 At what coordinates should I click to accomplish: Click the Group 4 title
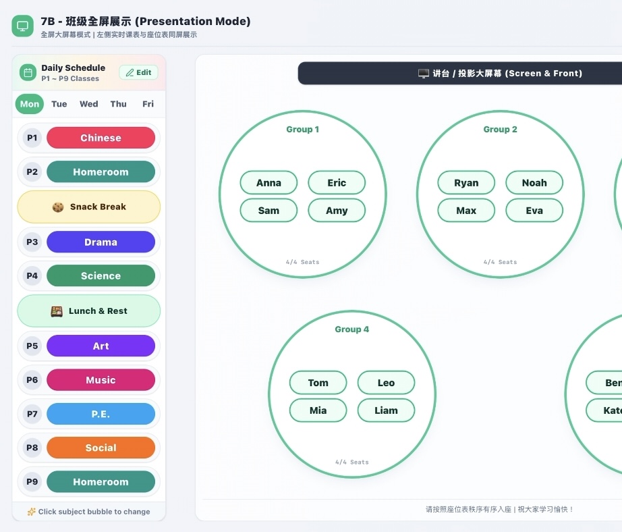coord(352,329)
